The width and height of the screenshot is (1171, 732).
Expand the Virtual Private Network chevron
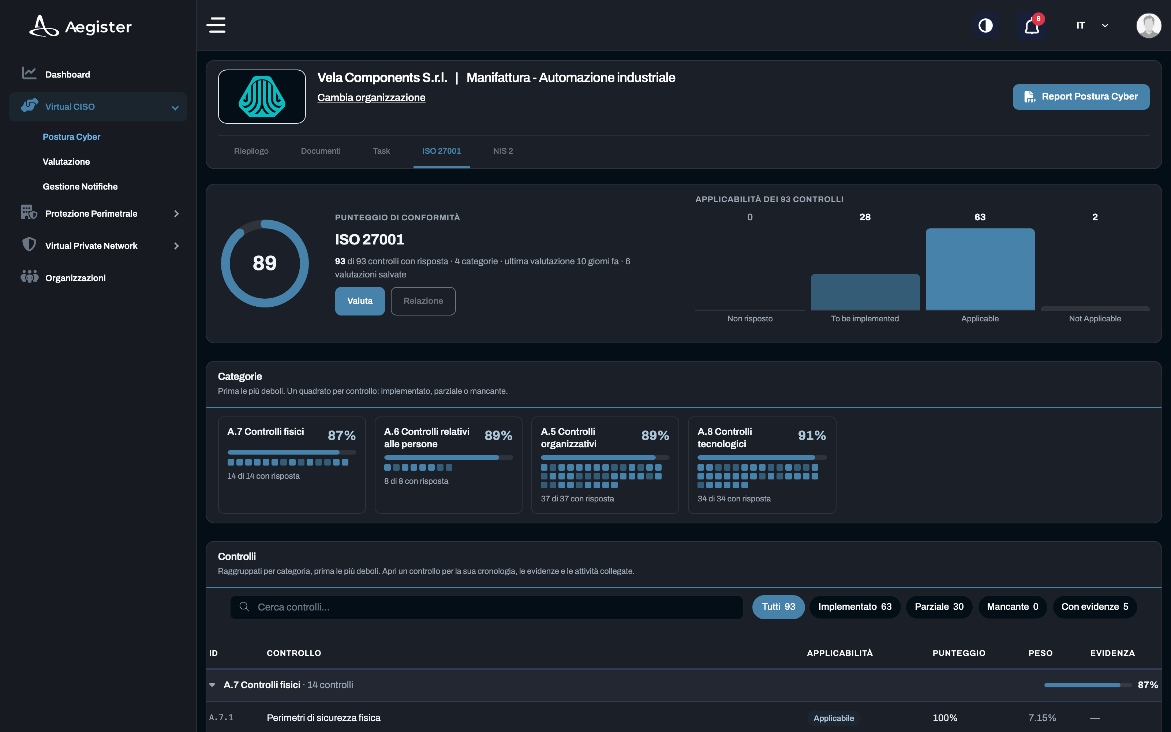click(x=176, y=246)
